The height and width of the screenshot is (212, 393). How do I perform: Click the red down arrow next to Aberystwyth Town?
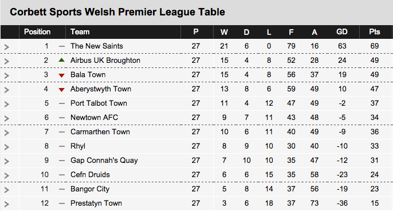point(61,90)
